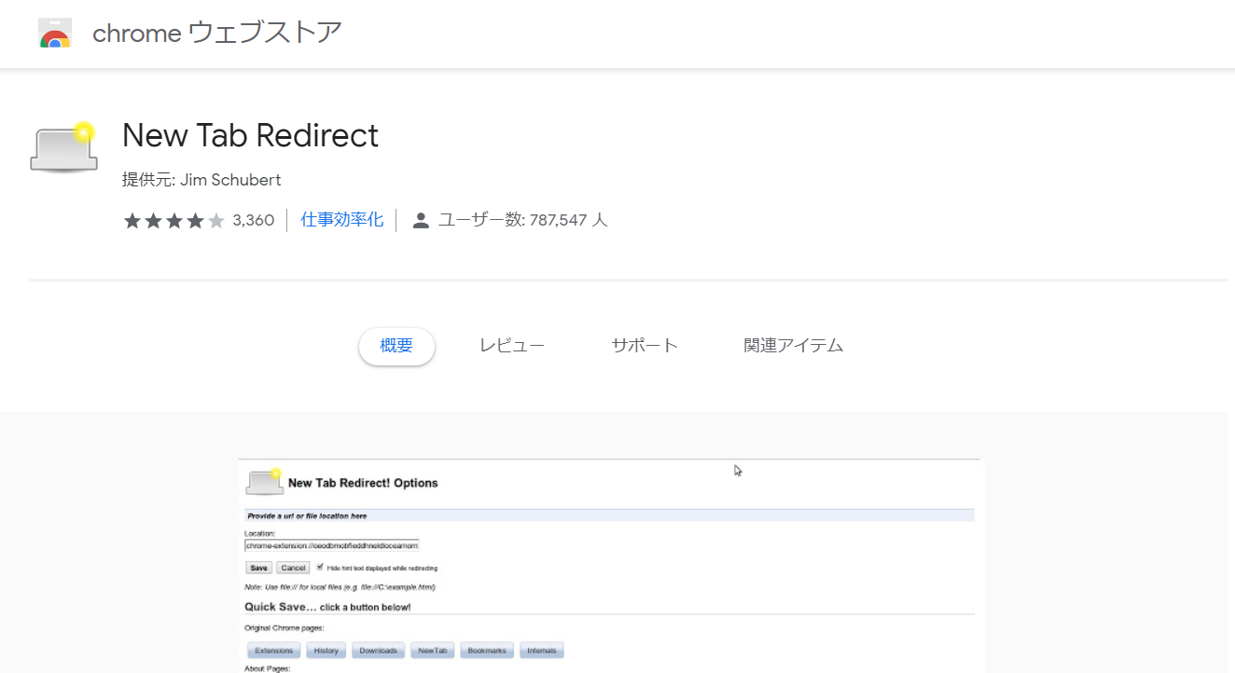
Task: Click the Location field in the screenshot
Action: pyautogui.click(x=332, y=545)
